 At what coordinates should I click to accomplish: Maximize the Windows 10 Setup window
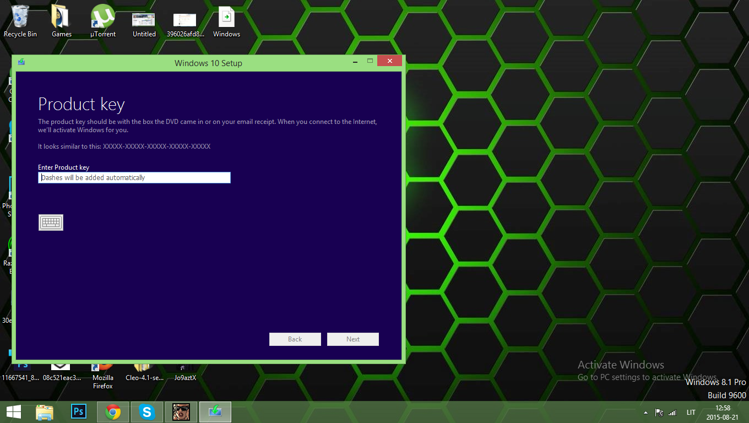(370, 61)
